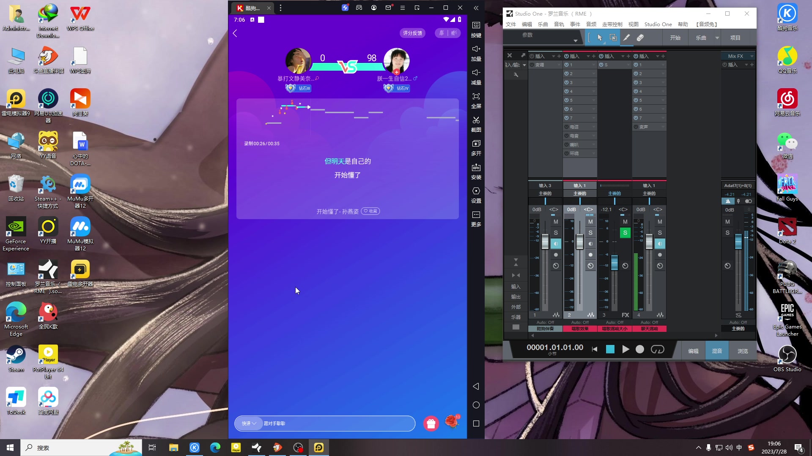Toggle 全屏 fullscreen in emulator sidebar
This screenshot has width=812, height=456.
tap(476, 100)
